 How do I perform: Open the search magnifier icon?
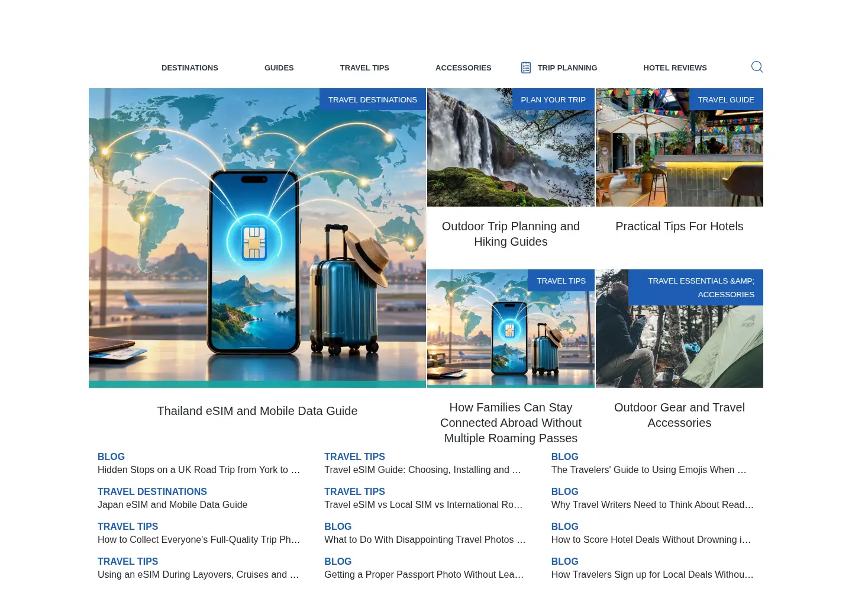click(757, 67)
